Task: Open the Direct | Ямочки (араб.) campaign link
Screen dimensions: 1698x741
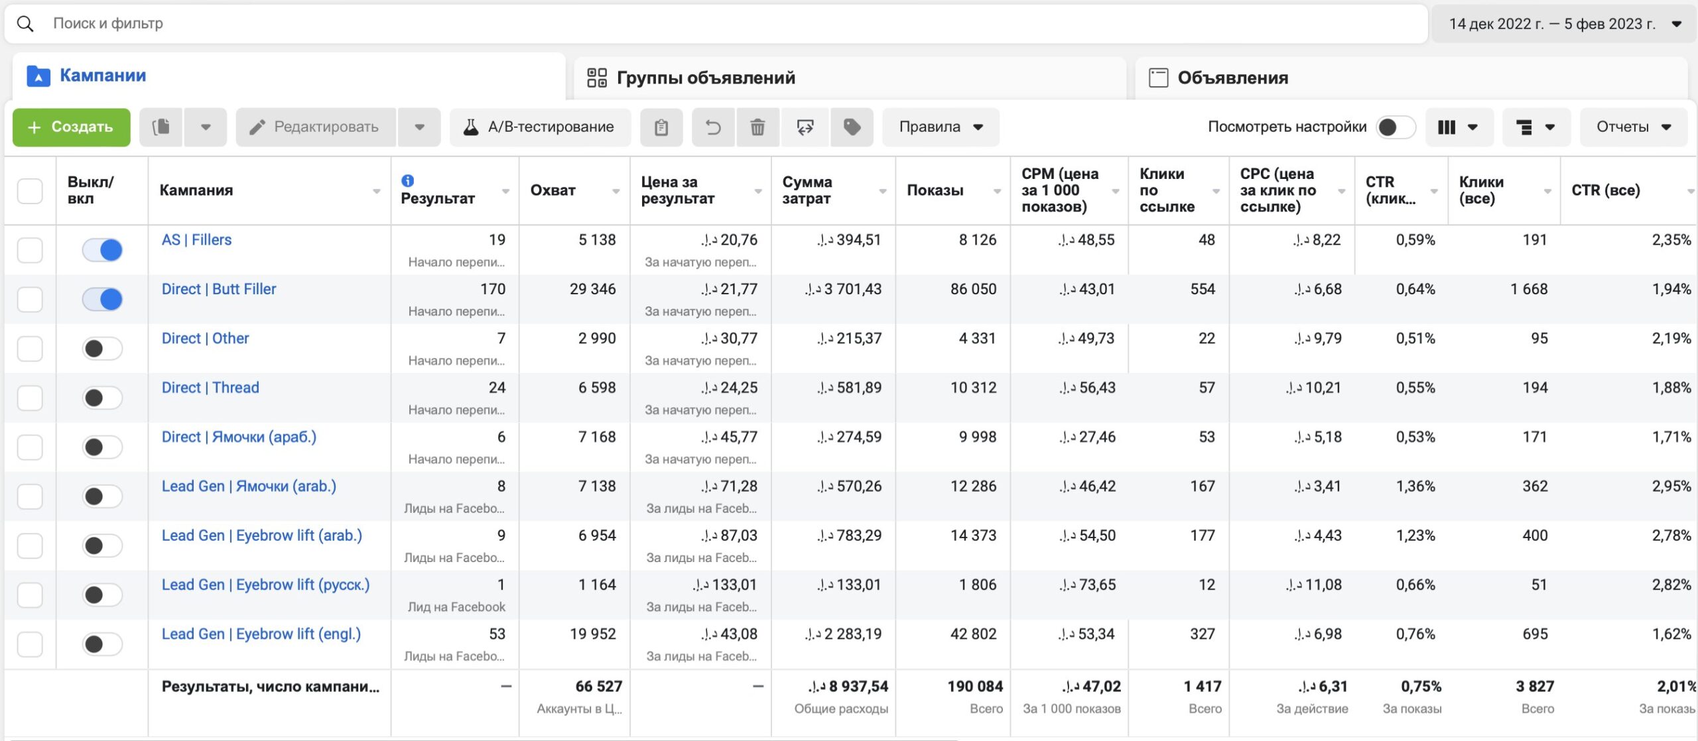Action: coord(239,437)
